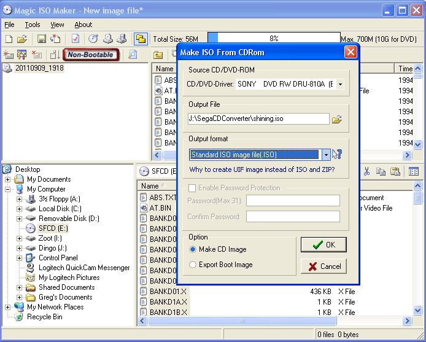Open the View menu
Image resolution: width=426 pixels, height=342 pixels.
coord(57,25)
